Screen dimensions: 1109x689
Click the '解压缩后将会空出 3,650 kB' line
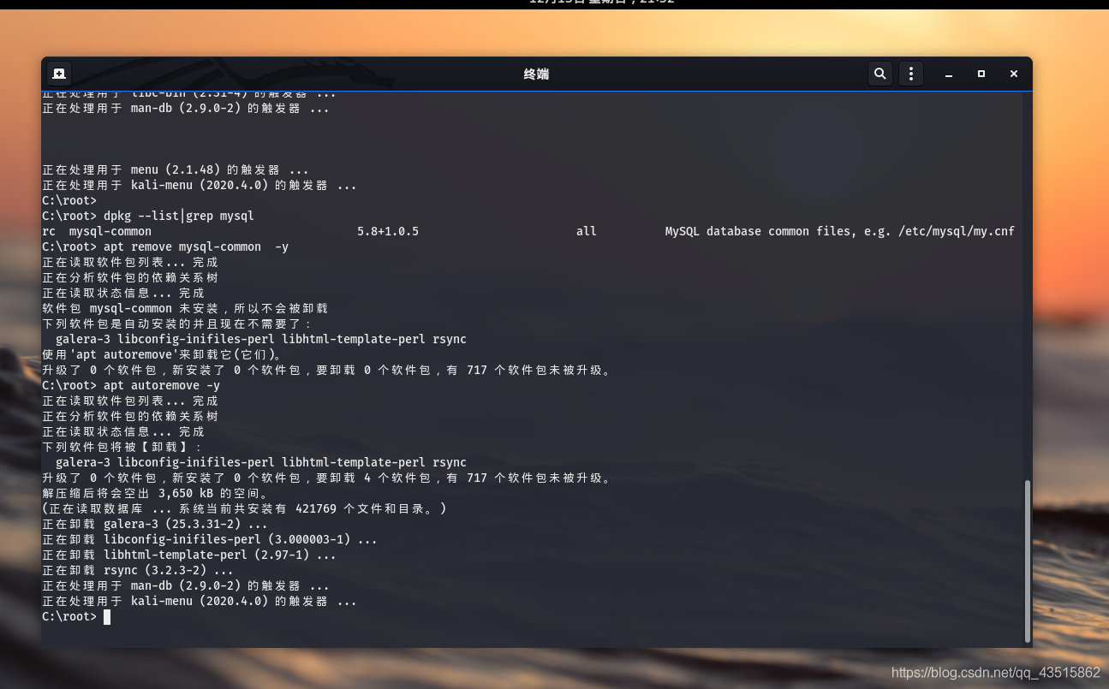click(x=155, y=493)
